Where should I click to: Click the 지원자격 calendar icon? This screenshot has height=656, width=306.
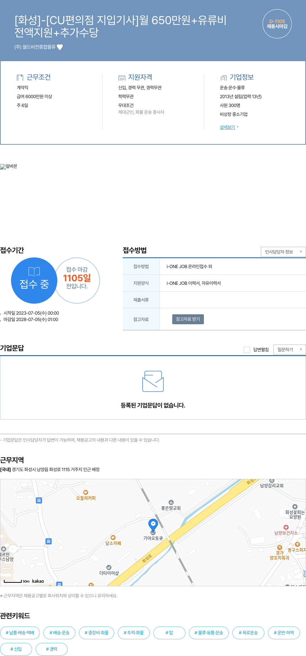(122, 78)
